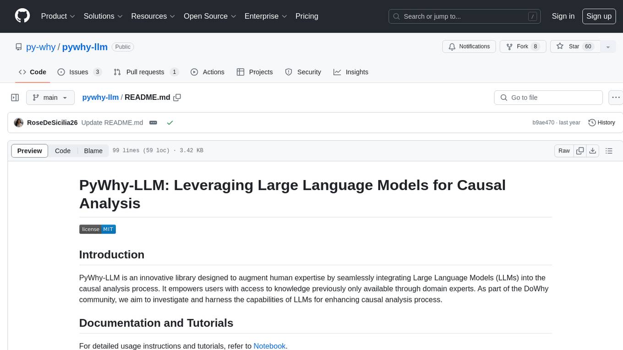Open the README outline list
The width and height of the screenshot is (623, 350).
609,151
